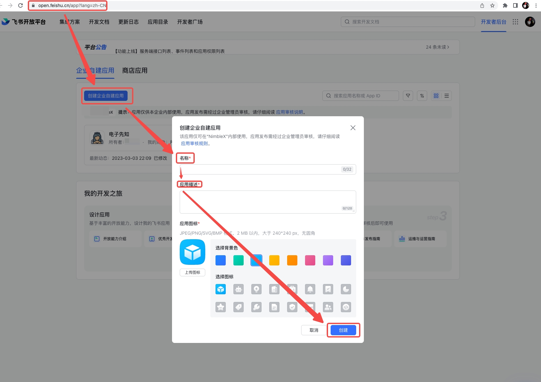Viewport: 541px width, 382px height.
Task: Open 开发者广场 menu item
Action: (190, 22)
